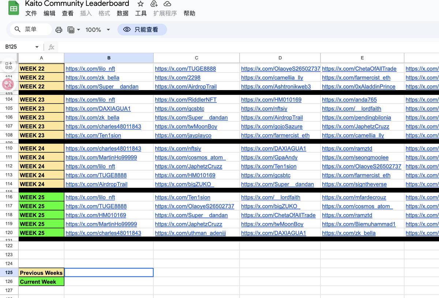Image resolution: width=439 pixels, height=298 pixels.
Task: Expand the filter views dropdown arrow
Action: [x=78, y=30]
